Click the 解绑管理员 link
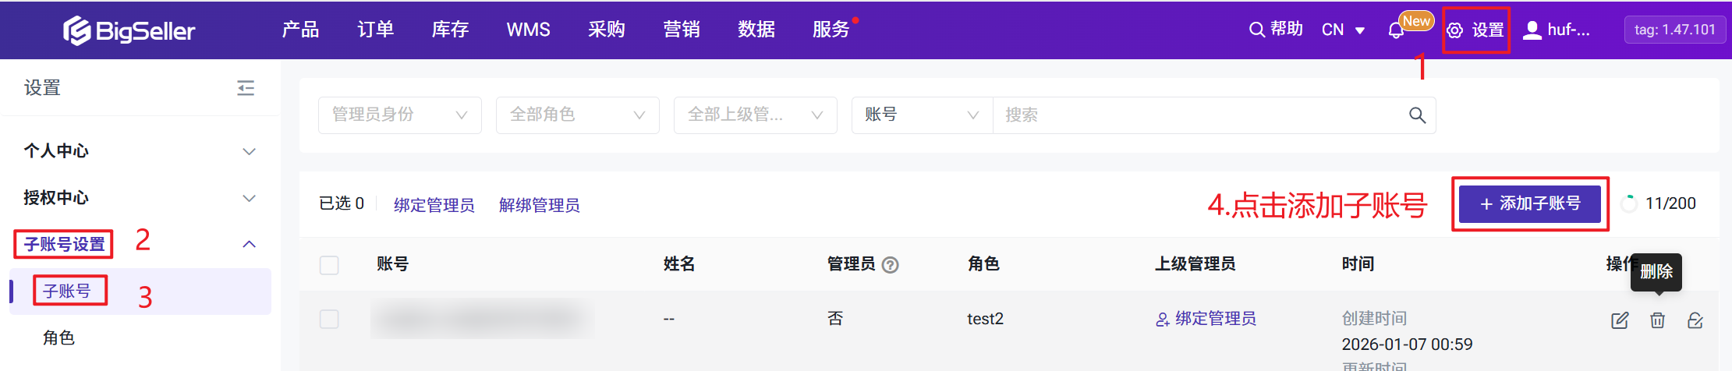The image size is (1732, 371). 539,205
